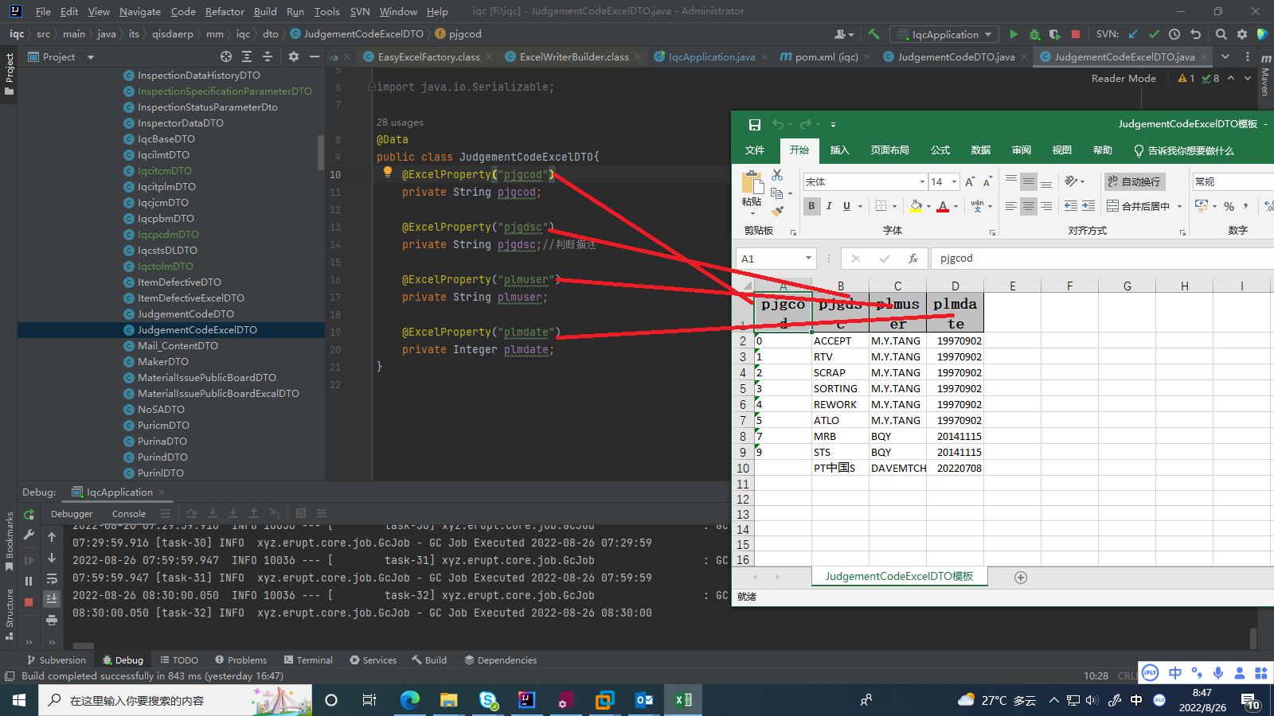Open the font size dropdown showing 14

[952, 181]
